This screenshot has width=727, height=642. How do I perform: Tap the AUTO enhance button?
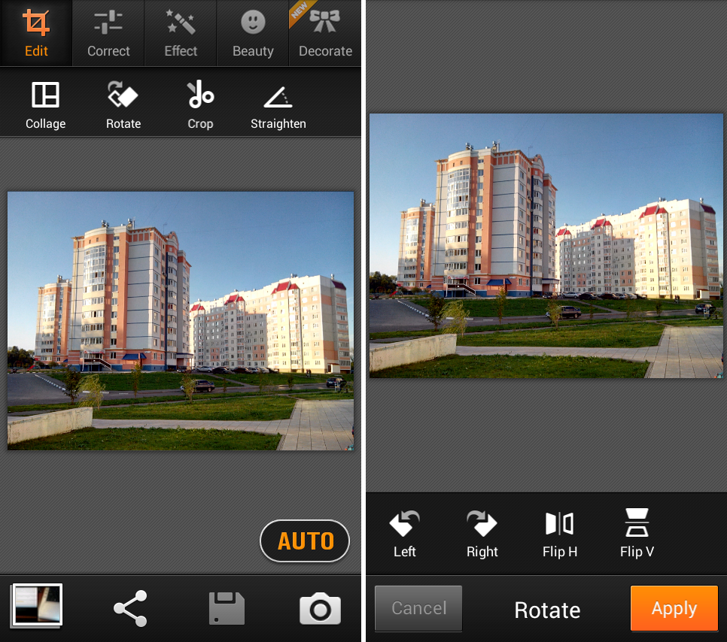pos(305,541)
